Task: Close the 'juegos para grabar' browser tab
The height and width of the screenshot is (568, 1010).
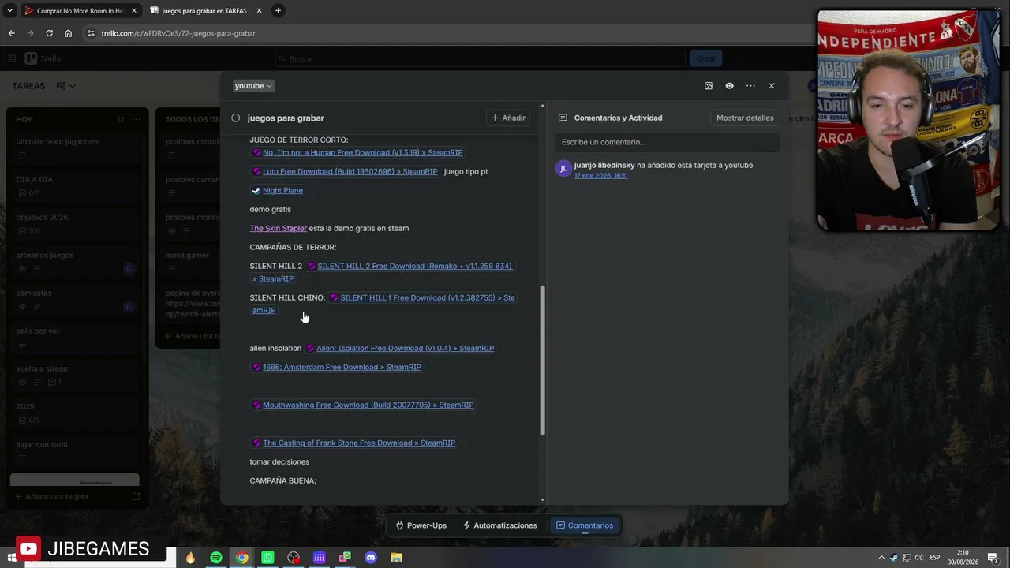Action: point(258,11)
